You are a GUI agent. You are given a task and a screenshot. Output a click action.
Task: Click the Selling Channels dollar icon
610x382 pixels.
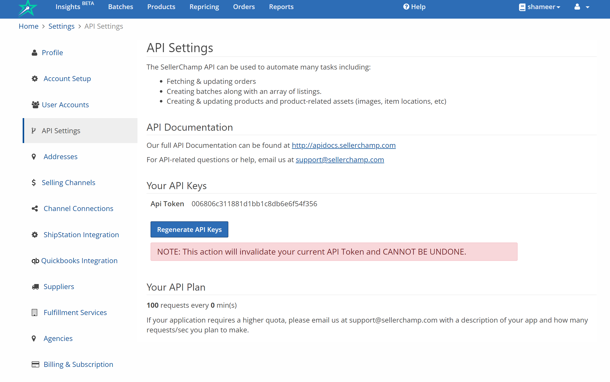point(33,182)
